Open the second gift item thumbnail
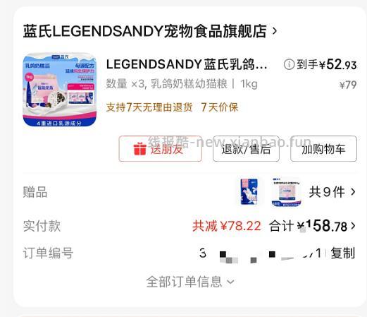 pyautogui.click(x=286, y=192)
